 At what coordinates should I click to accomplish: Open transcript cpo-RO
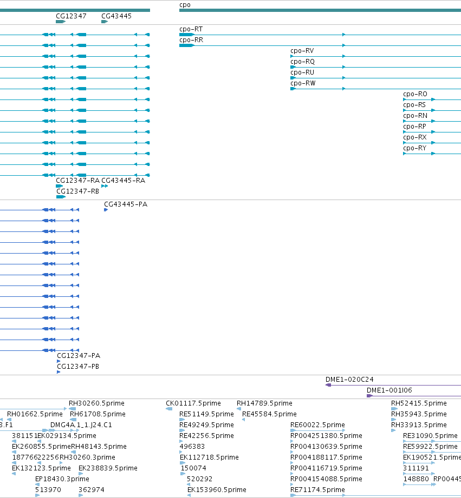[x=415, y=94]
